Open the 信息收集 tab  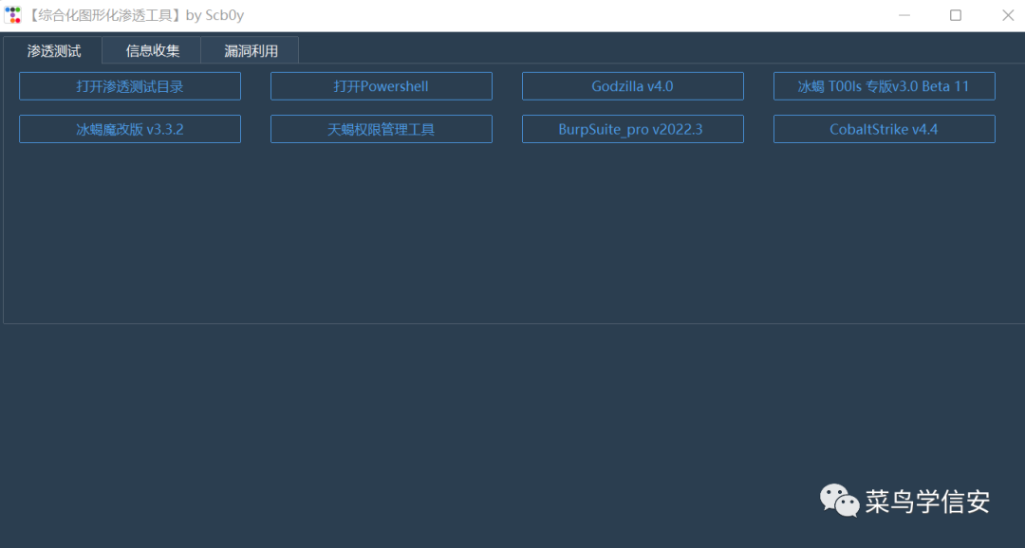(152, 51)
